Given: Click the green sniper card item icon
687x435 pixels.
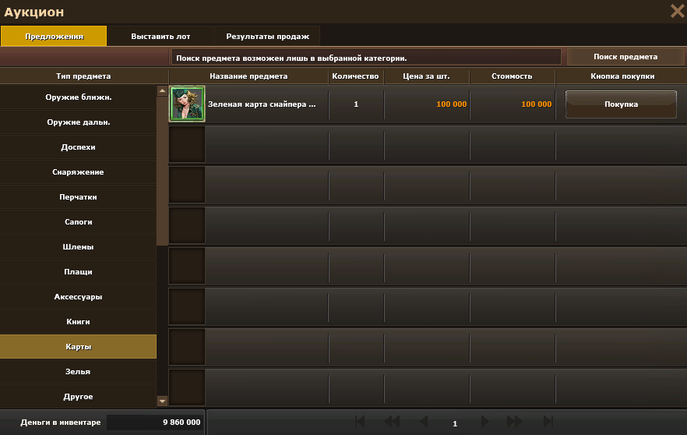Looking at the screenshot, I should pyautogui.click(x=187, y=104).
